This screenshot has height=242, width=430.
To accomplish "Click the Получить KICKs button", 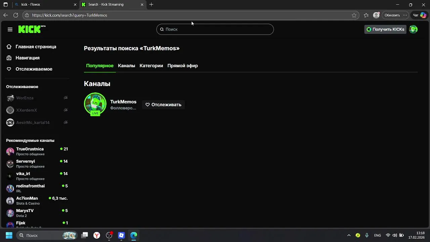I will [x=385, y=29].
